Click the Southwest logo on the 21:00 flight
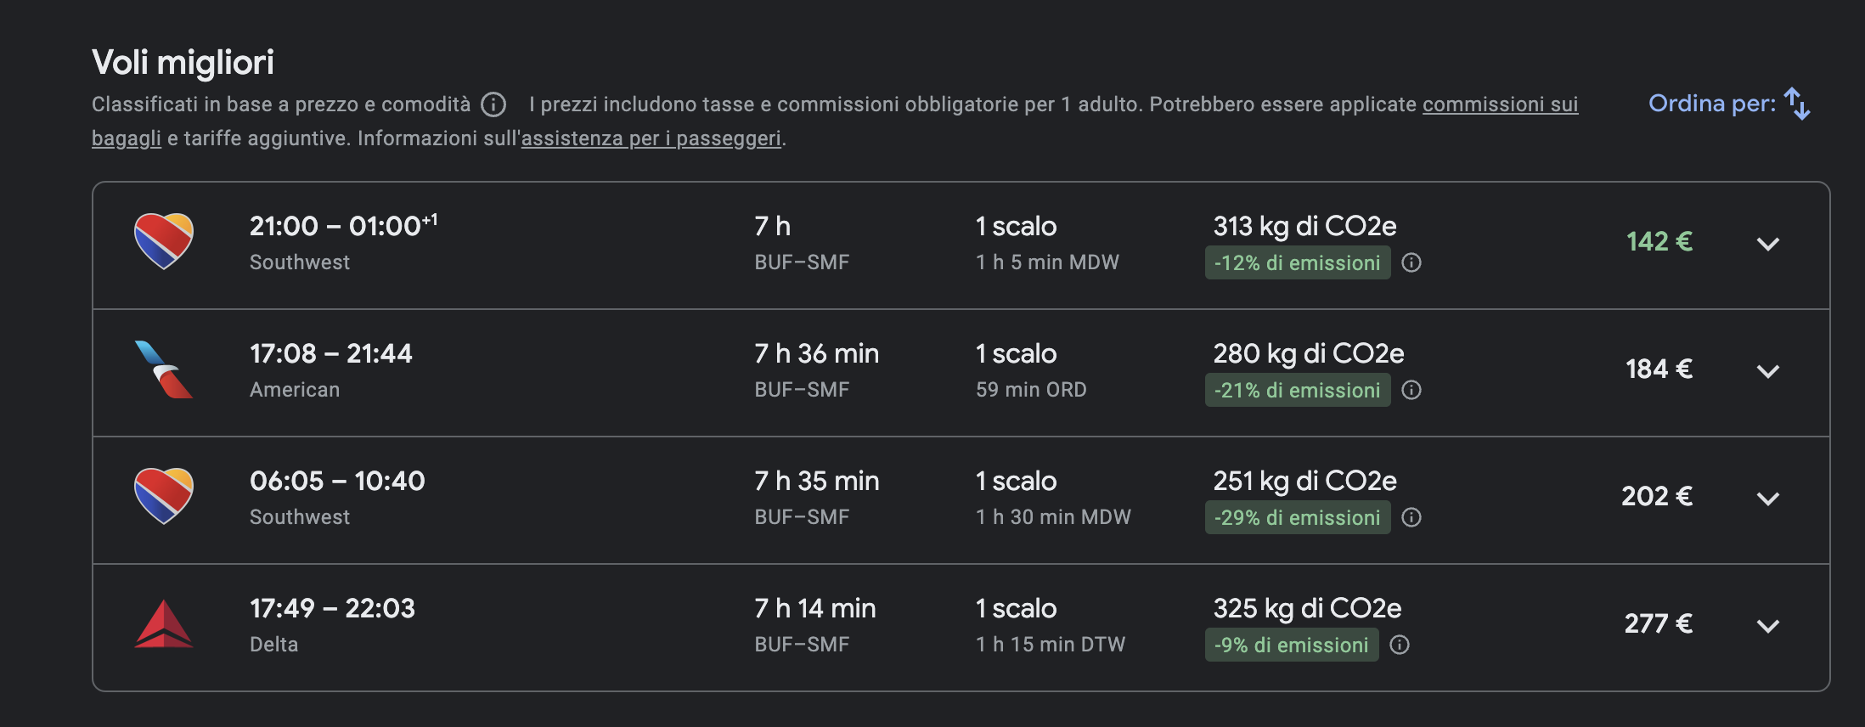Viewport: 1865px width, 727px height. pos(164,241)
